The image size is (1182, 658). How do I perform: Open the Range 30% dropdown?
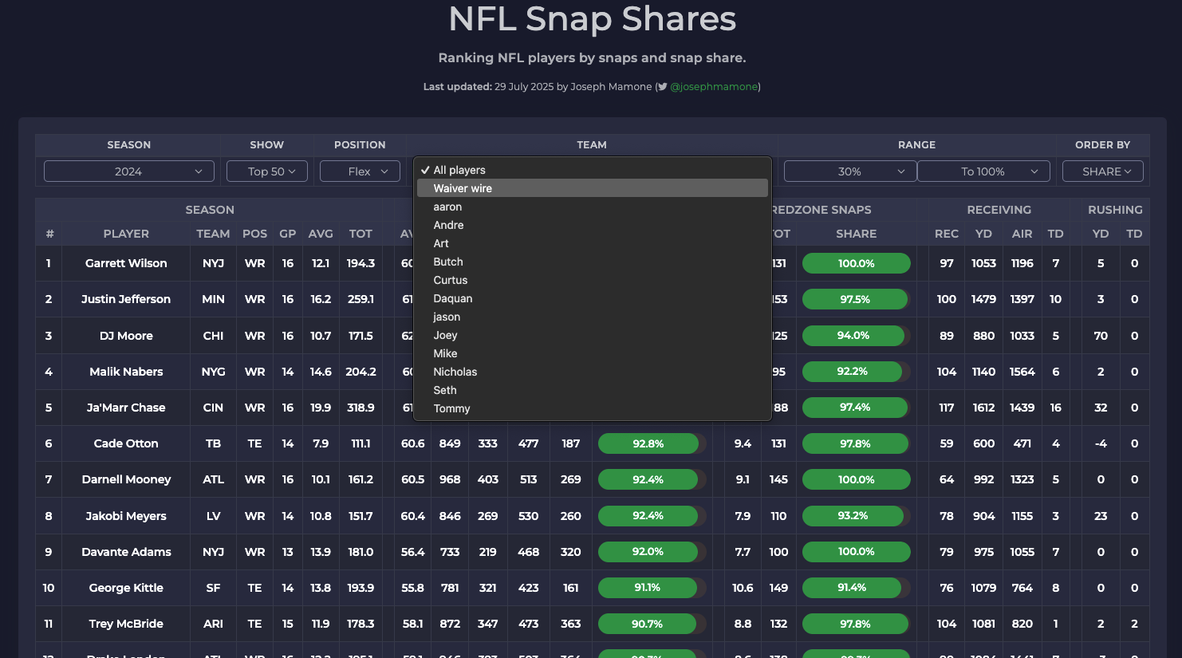coord(850,171)
